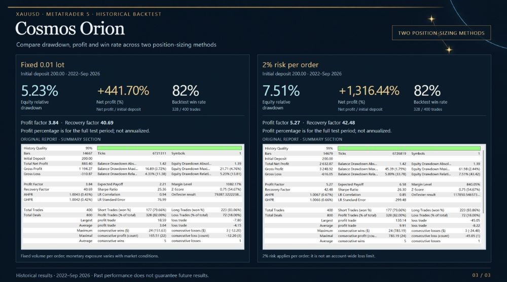Click Sharpe Ratio value 26.30
This screenshot has width=507, height=282.
pyautogui.click(x=402, y=190)
